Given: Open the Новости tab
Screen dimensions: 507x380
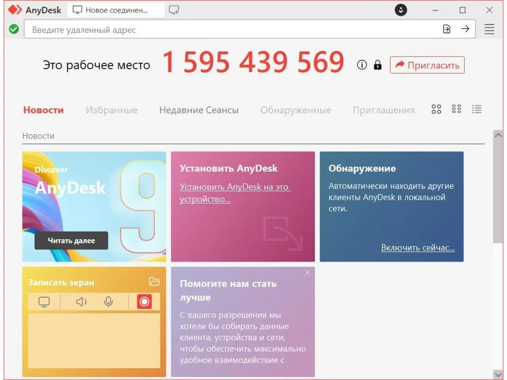Looking at the screenshot, I should click(44, 110).
